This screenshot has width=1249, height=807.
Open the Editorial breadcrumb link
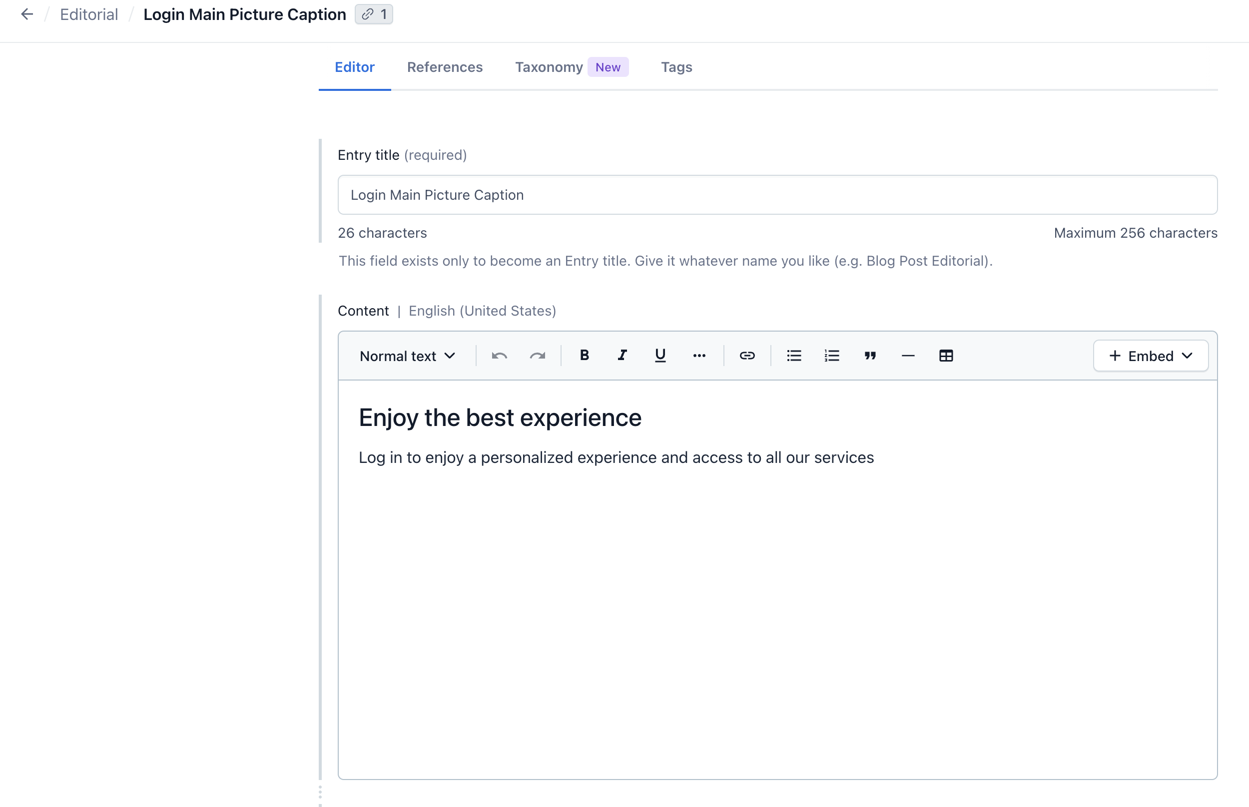coord(89,14)
